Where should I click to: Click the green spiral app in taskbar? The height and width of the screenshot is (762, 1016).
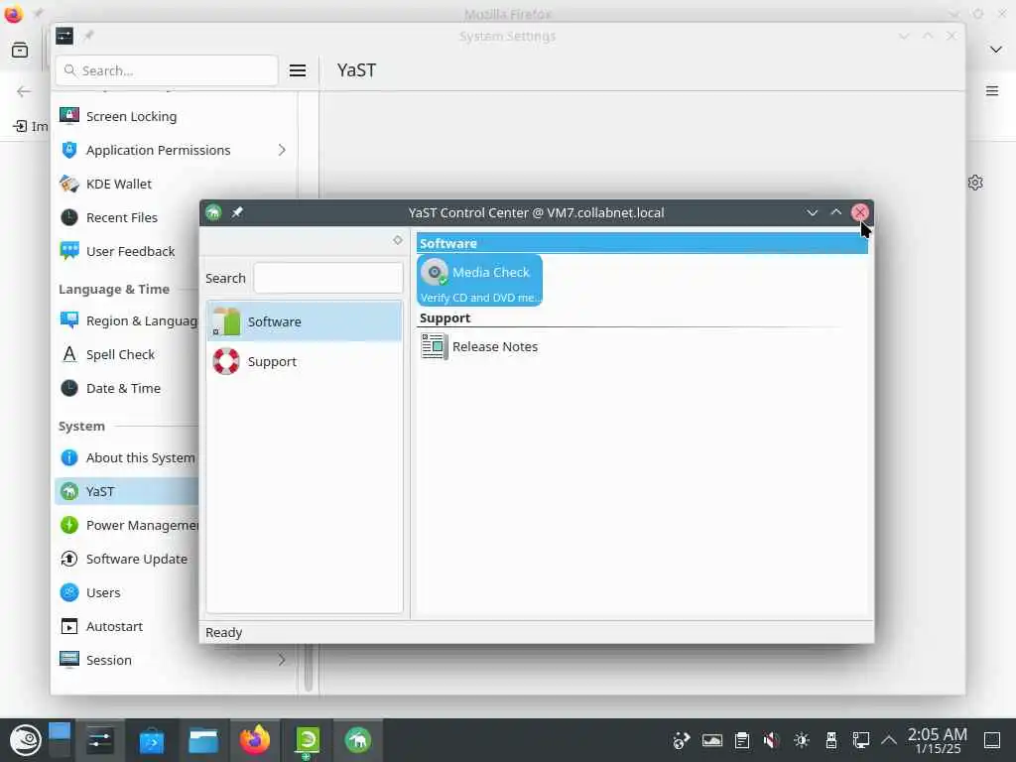[307, 740]
